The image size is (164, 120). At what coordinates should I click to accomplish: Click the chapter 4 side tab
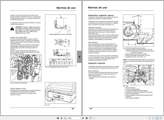[79, 57]
